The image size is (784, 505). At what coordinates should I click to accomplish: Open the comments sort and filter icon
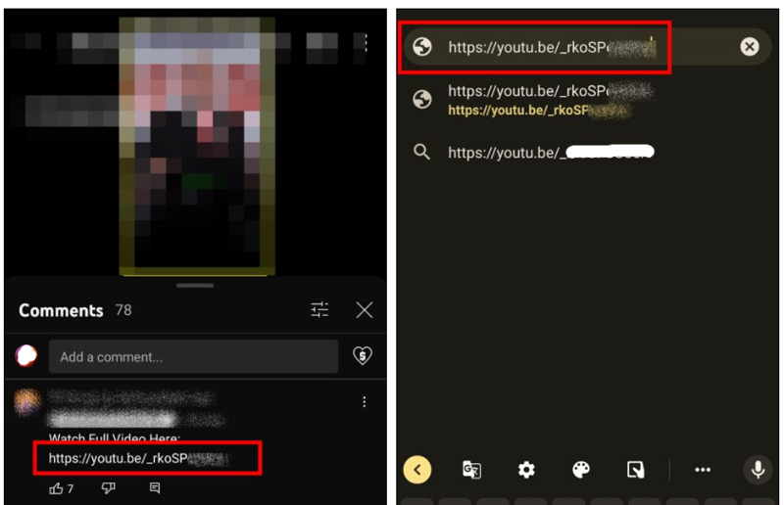[319, 309]
